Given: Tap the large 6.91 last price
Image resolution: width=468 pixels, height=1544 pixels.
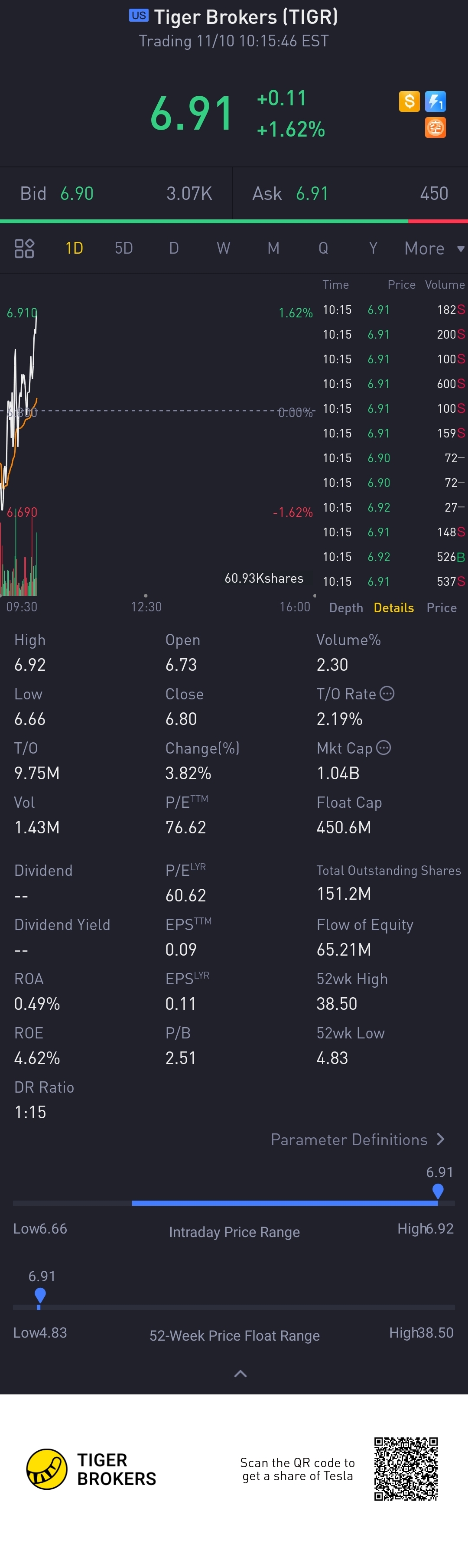Looking at the screenshot, I should coord(191,114).
